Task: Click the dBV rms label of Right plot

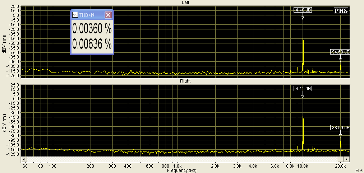Action: [4, 122]
